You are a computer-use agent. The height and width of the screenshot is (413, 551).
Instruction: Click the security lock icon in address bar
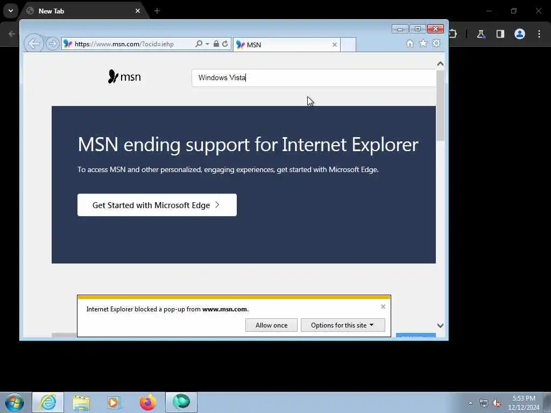[216, 44]
